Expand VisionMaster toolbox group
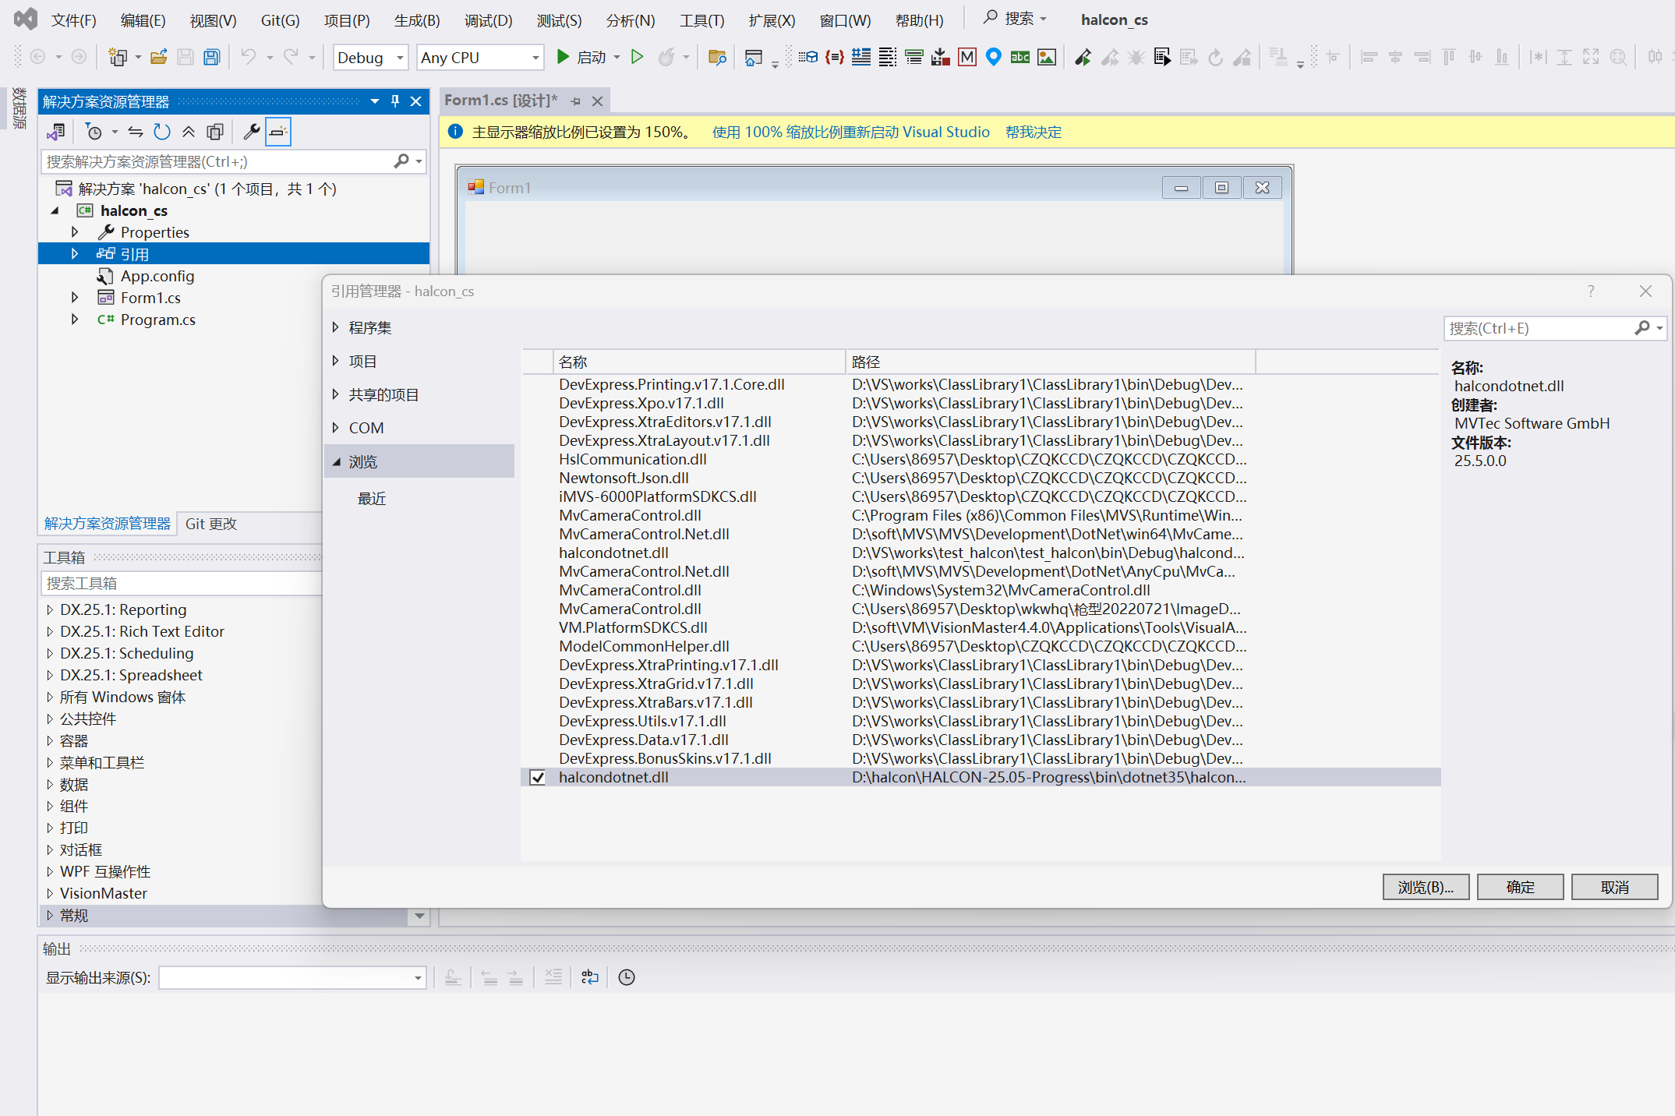This screenshot has width=1675, height=1116. (50, 893)
